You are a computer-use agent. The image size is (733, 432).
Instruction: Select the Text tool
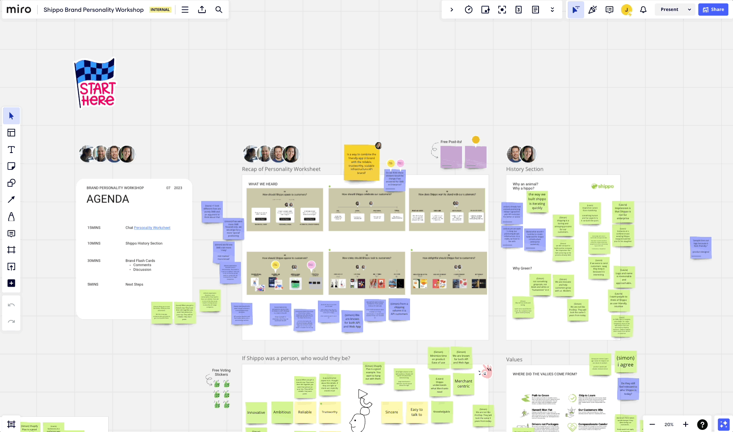click(11, 150)
